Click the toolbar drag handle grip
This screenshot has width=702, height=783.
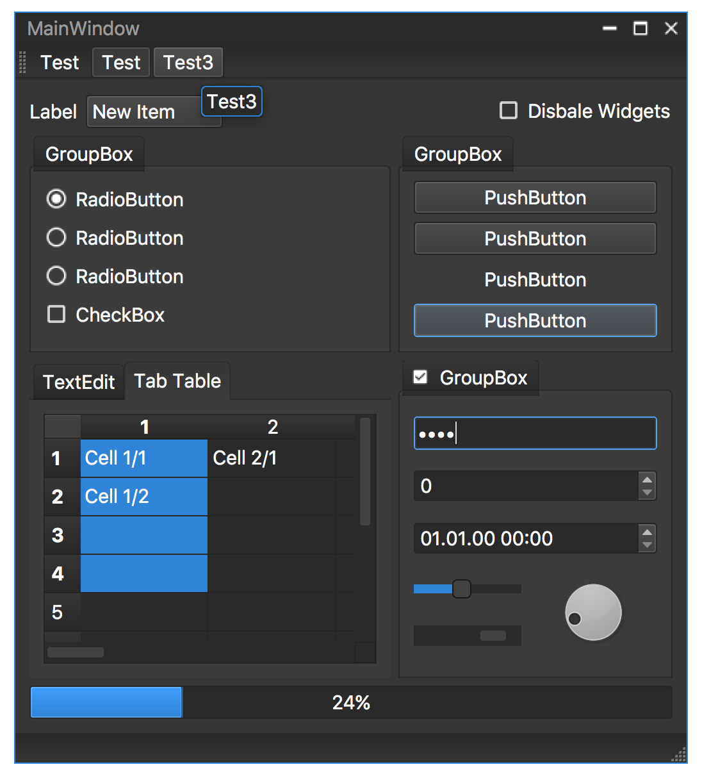point(22,62)
